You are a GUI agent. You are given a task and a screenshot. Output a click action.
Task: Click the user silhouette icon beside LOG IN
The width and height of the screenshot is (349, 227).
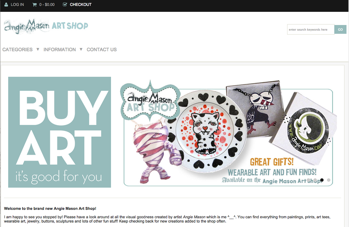(6, 5)
